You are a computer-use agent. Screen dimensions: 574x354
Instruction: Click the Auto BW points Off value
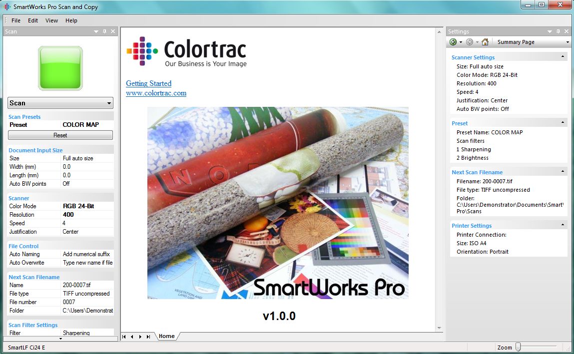coord(66,184)
